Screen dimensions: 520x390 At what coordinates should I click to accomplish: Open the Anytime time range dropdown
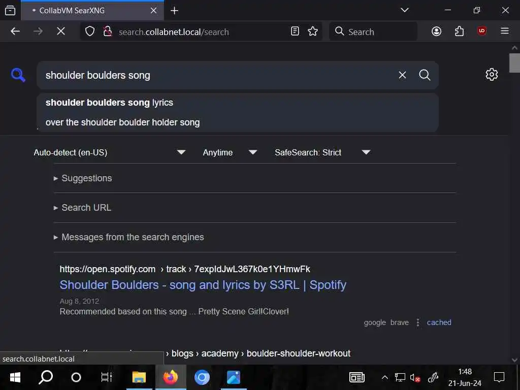(x=230, y=152)
